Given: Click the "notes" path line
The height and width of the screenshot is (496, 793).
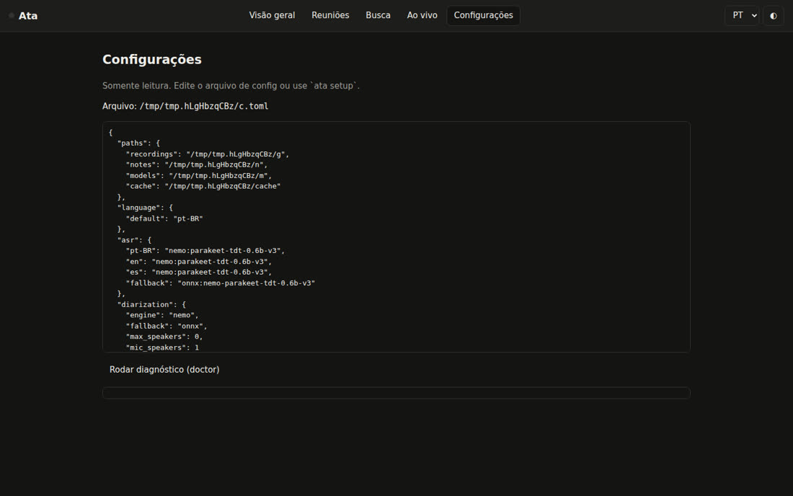Looking at the screenshot, I should click(197, 165).
